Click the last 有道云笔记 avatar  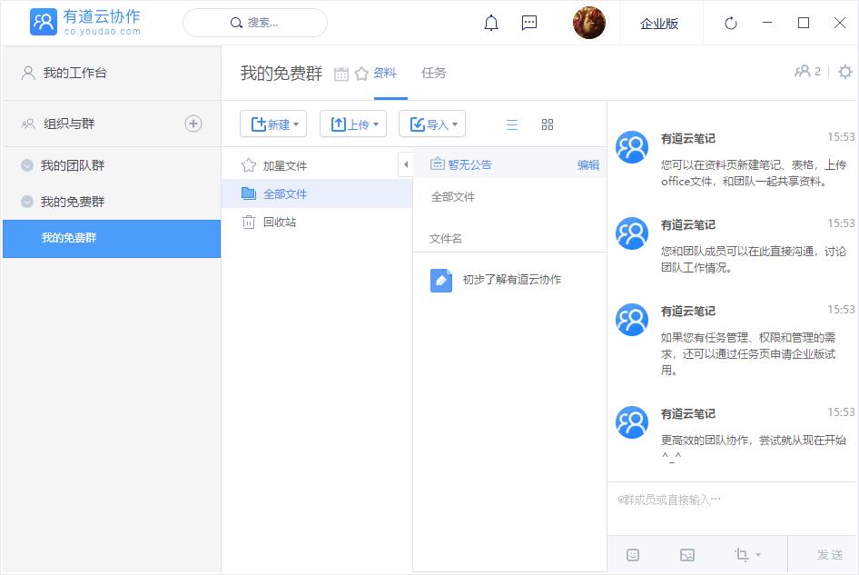click(632, 422)
